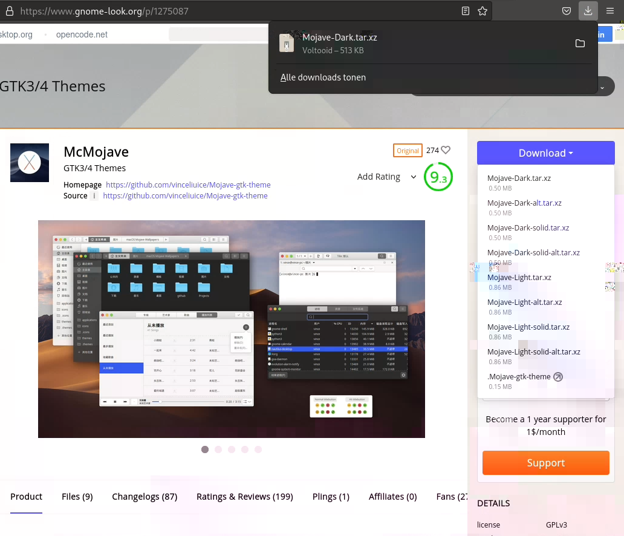Open the Ratings & Reviews (199) tab
The height and width of the screenshot is (536, 624).
point(245,497)
